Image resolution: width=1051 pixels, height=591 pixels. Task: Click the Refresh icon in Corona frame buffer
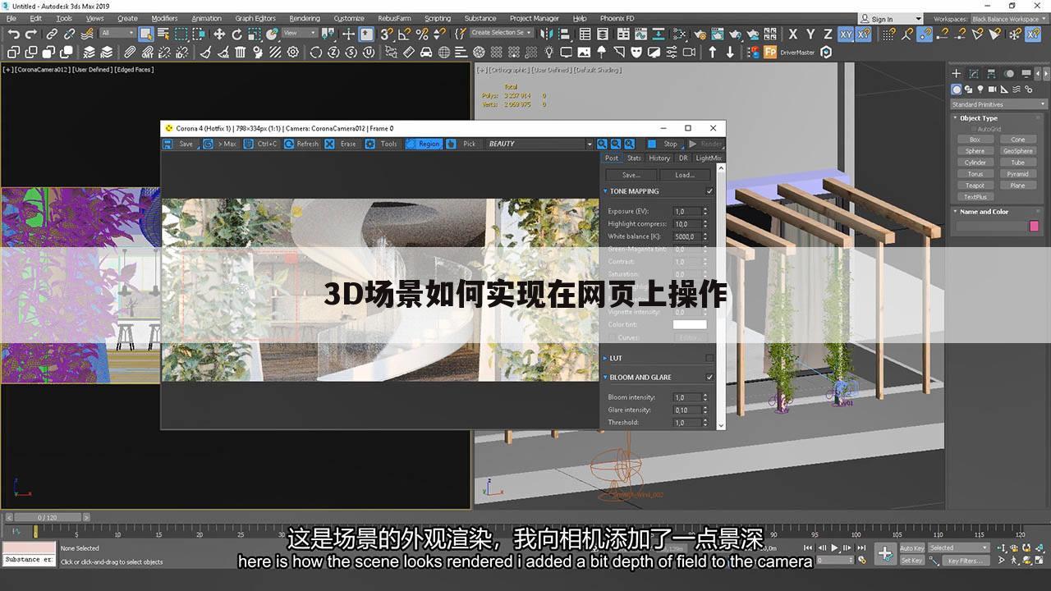pos(289,144)
